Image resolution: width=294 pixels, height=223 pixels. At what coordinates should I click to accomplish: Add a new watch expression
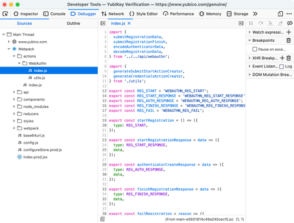point(289,32)
